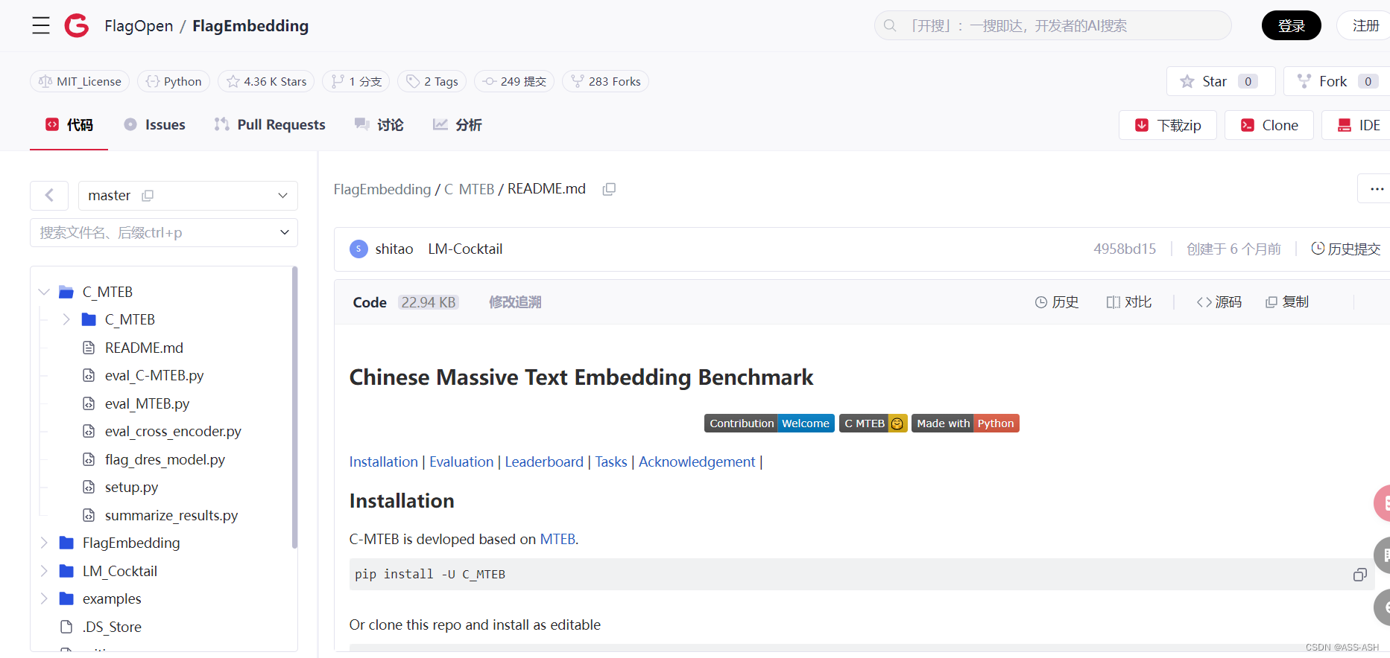Expand the LM_Cocktail folder

[44, 572]
